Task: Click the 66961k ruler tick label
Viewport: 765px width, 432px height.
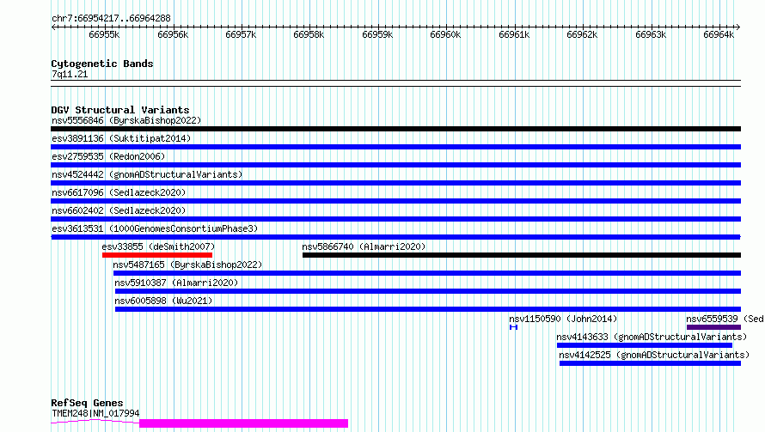Action: pos(514,34)
